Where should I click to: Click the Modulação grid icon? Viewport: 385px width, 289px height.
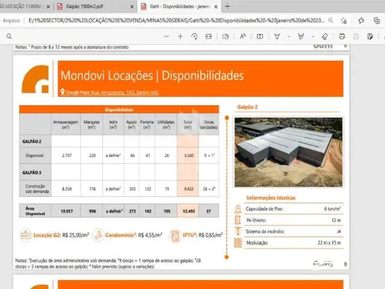click(x=238, y=243)
